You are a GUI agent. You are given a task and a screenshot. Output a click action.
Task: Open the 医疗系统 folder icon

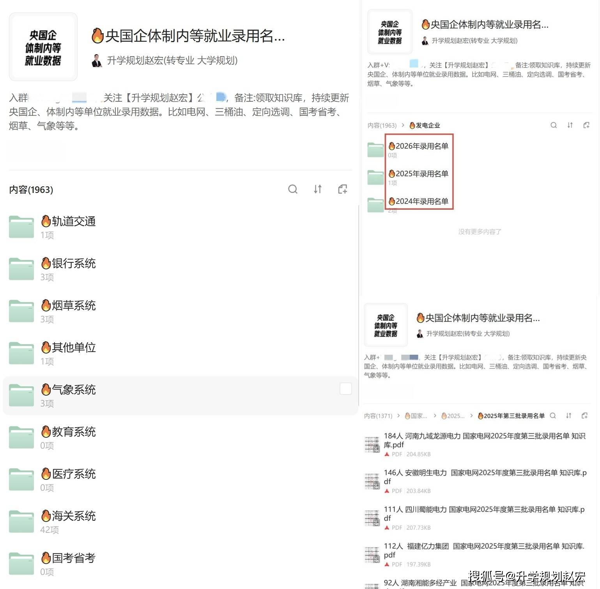tap(21, 479)
